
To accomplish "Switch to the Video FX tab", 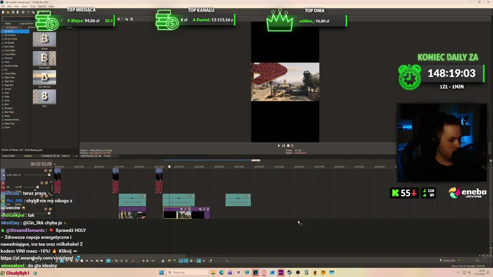I will point(66,156).
